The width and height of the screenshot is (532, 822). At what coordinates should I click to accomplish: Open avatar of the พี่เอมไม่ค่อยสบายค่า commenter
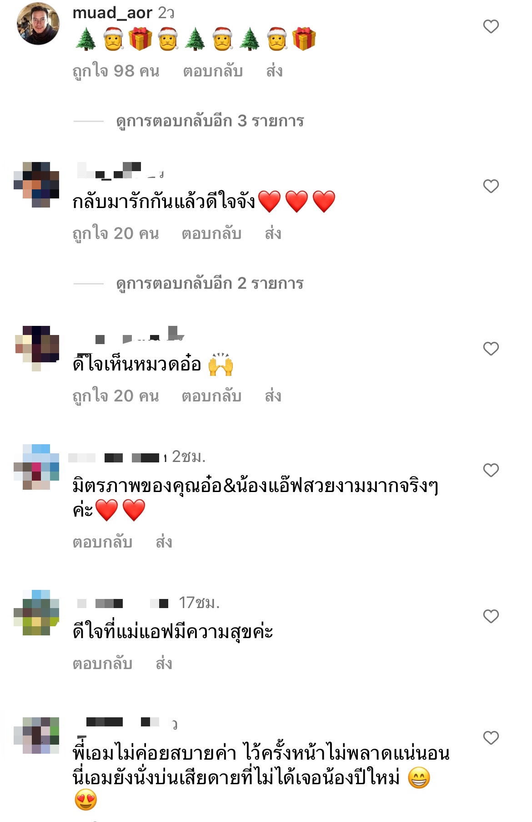click(36, 736)
